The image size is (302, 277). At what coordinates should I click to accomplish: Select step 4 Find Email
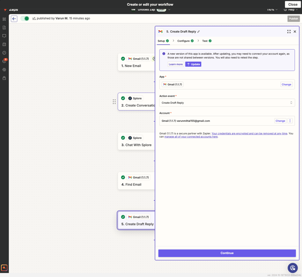point(137,181)
